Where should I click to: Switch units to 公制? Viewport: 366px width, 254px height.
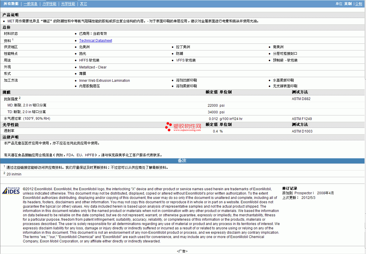click(358, 4)
